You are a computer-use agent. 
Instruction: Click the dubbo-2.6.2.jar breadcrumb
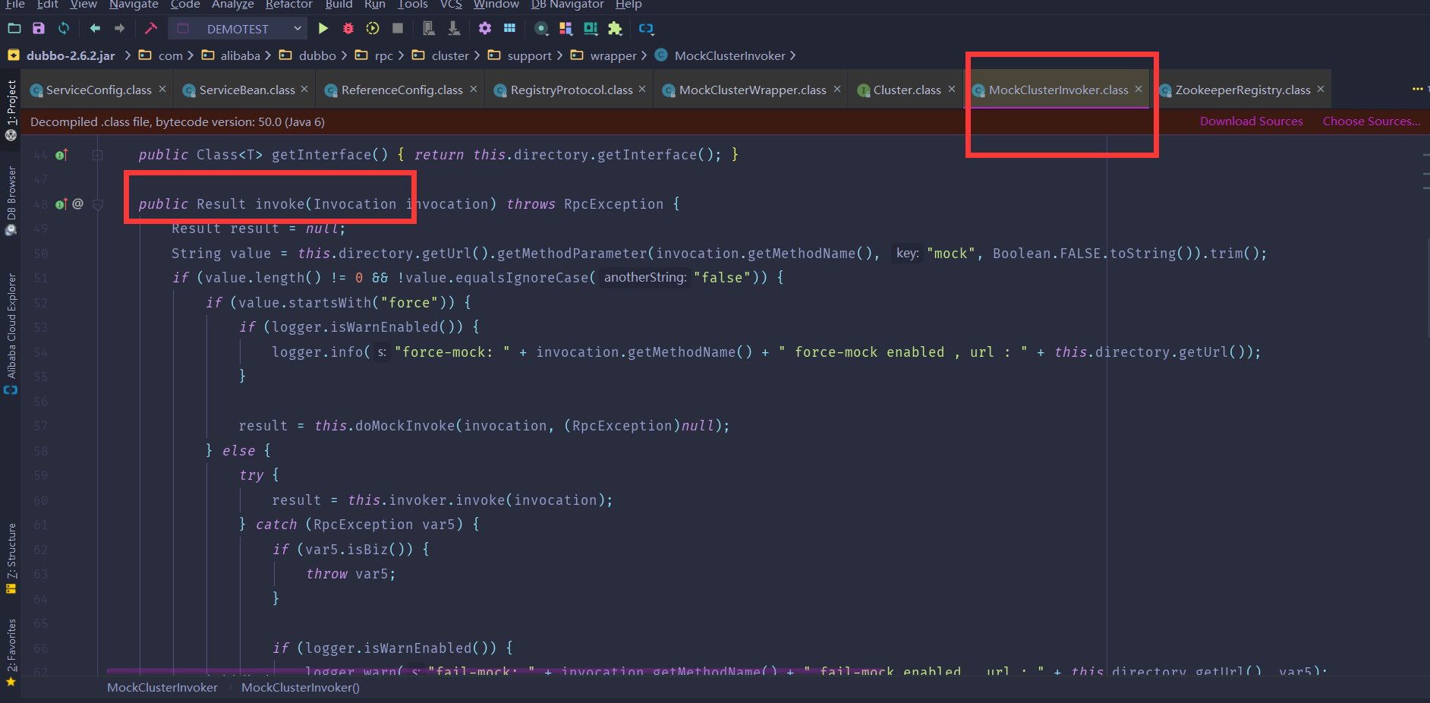62,55
